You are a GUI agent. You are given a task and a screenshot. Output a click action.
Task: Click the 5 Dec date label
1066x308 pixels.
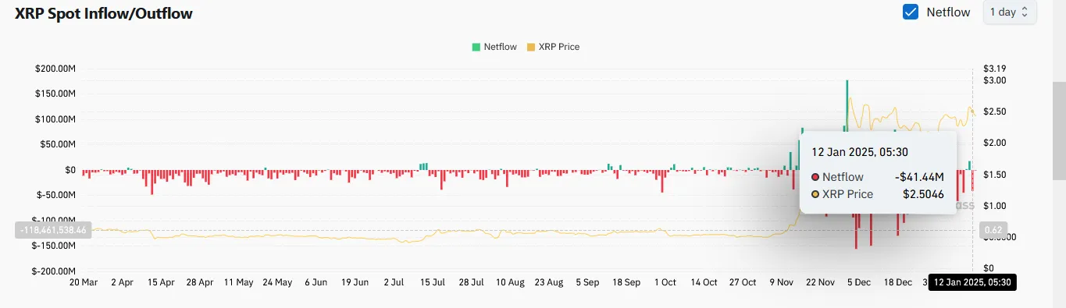pyautogui.click(x=858, y=282)
